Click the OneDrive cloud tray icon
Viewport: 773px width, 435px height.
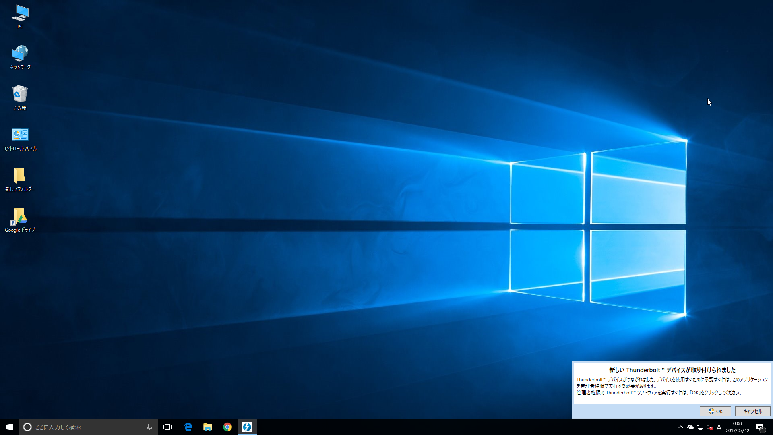(x=690, y=427)
